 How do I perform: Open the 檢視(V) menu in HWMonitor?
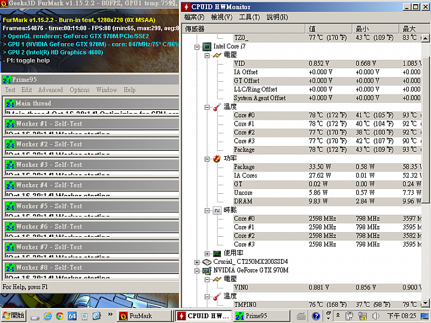pyautogui.click(x=221, y=17)
